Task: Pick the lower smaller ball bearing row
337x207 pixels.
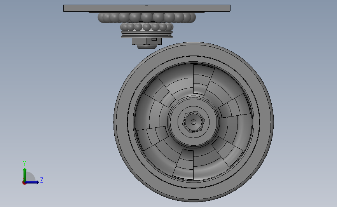Action: click(147, 27)
